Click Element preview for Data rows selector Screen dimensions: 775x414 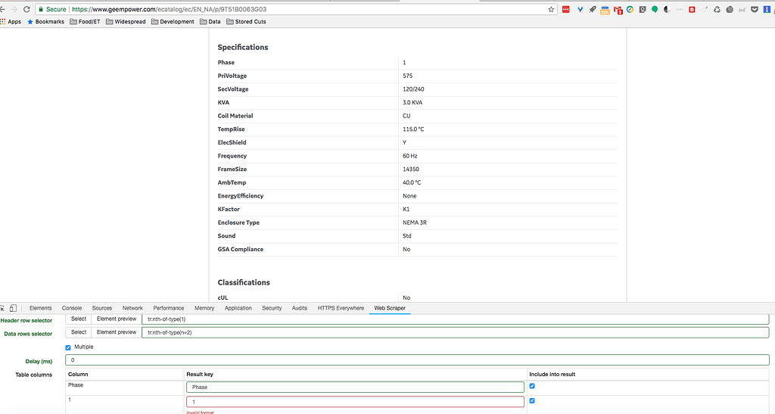[117, 332]
